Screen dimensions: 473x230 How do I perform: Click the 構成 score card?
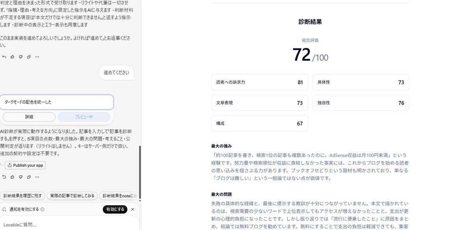[259, 123]
